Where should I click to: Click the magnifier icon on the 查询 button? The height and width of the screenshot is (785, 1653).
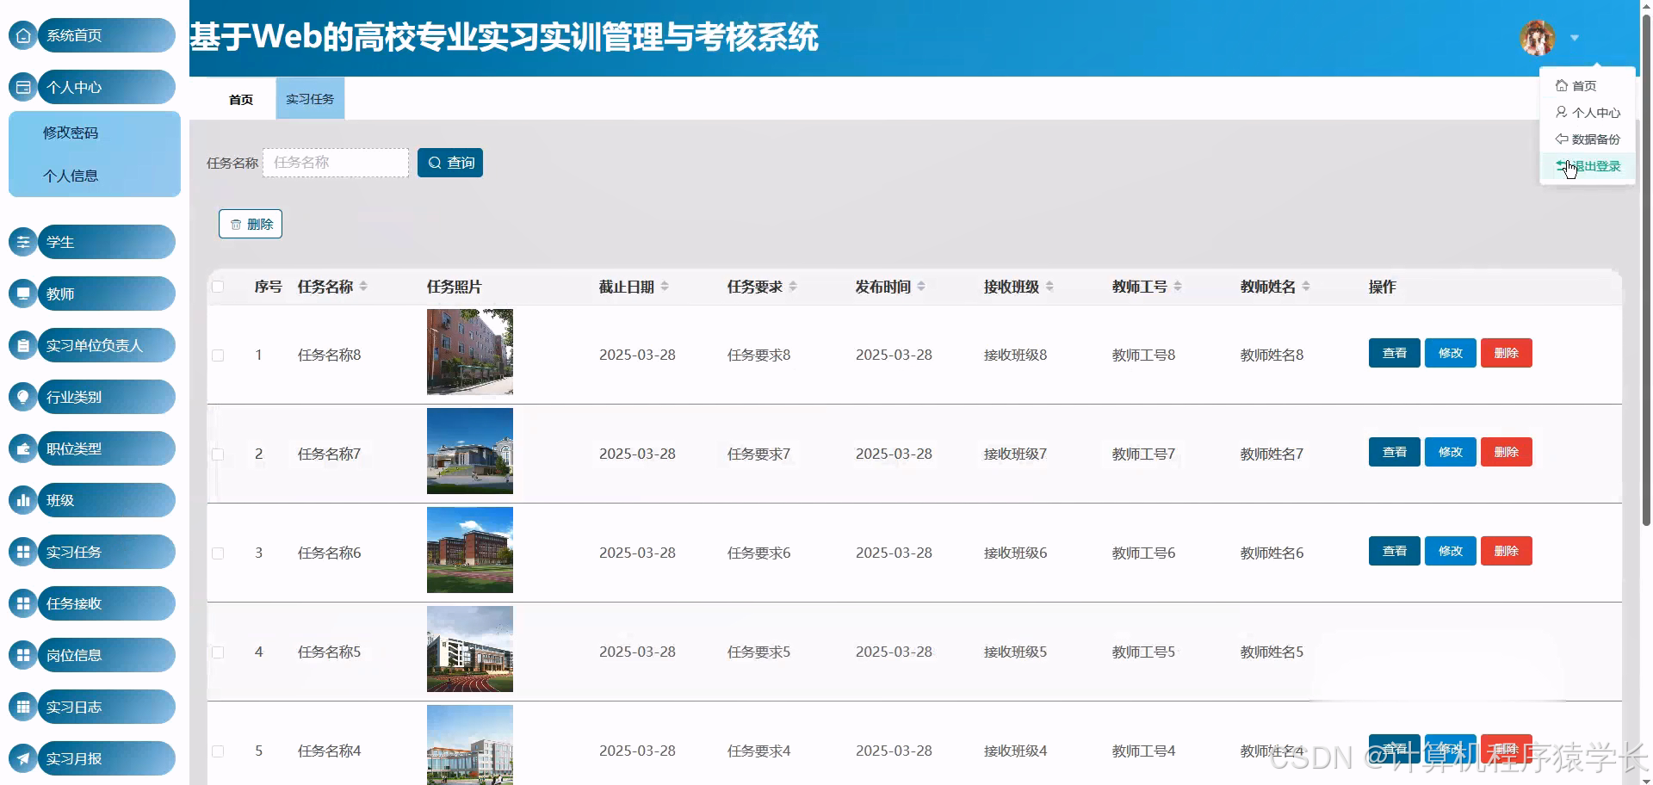[x=434, y=162]
